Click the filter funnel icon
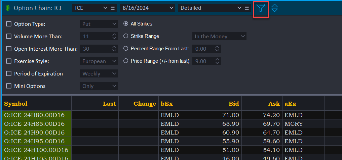Image resolution: width=342 pixels, height=160 pixels. tap(261, 8)
